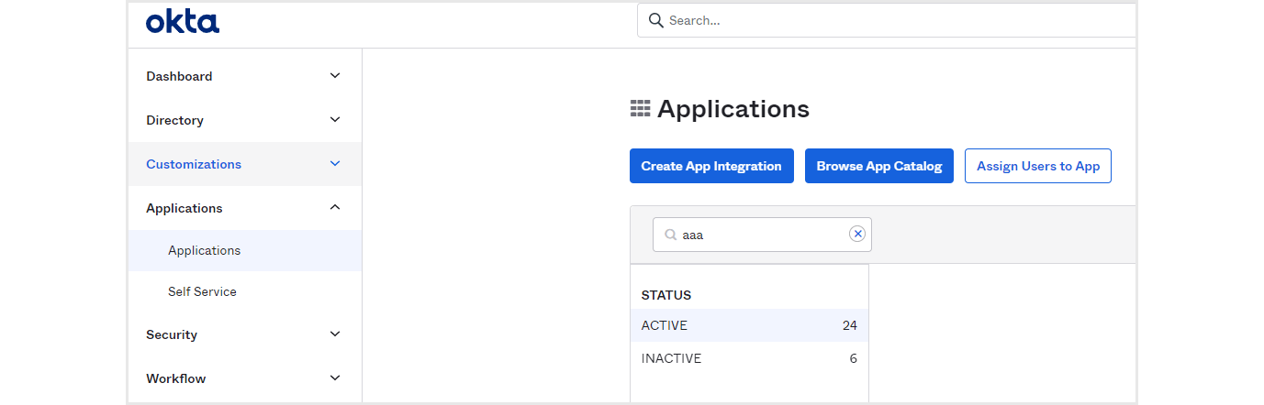The height and width of the screenshot is (405, 1264).
Task: Click the Okta logo
Action: pyautogui.click(x=183, y=22)
